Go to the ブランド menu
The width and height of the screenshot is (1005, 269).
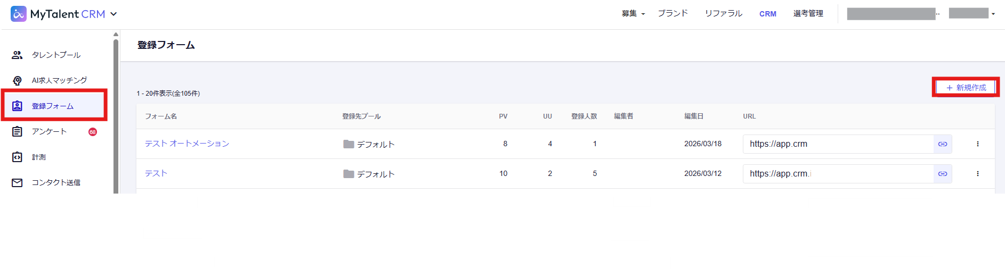tap(672, 13)
